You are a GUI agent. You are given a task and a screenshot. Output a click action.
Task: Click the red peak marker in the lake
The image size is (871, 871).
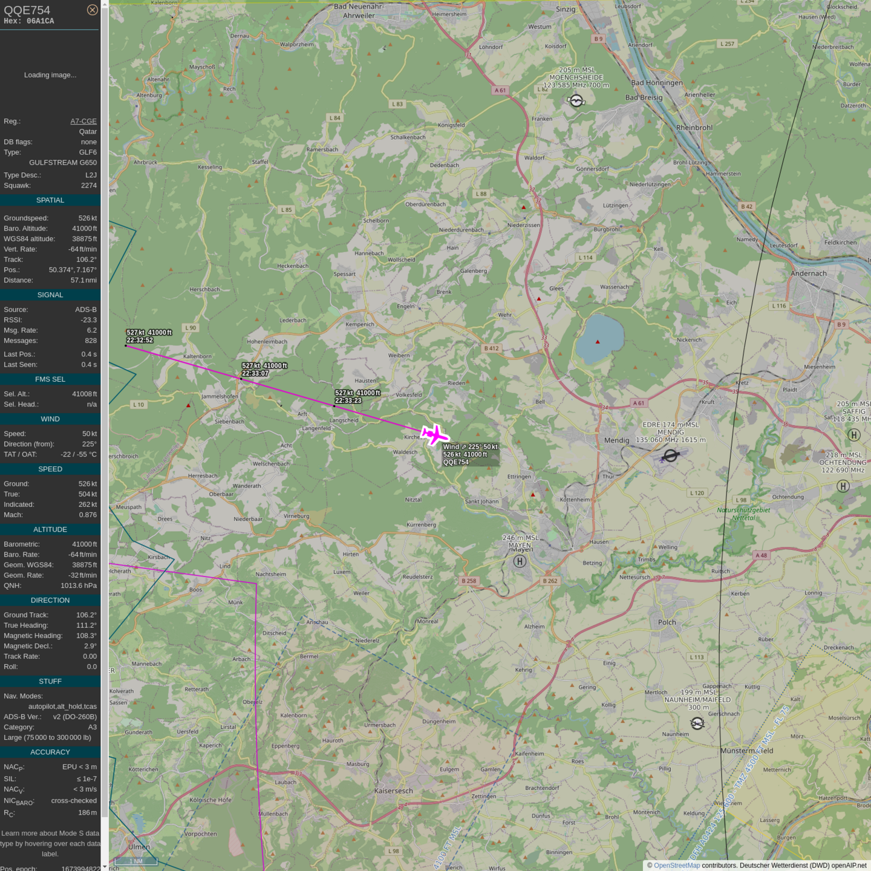point(598,342)
